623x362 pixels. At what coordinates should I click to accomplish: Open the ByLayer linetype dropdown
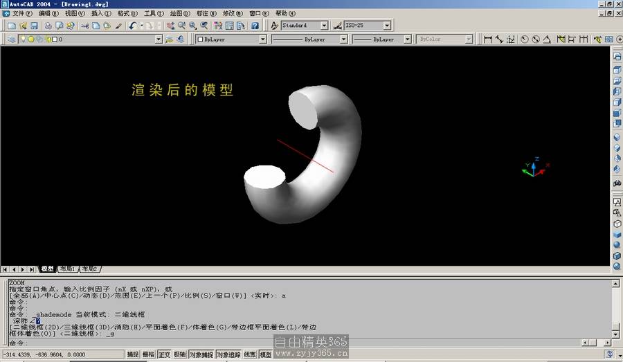click(x=343, y=39)
